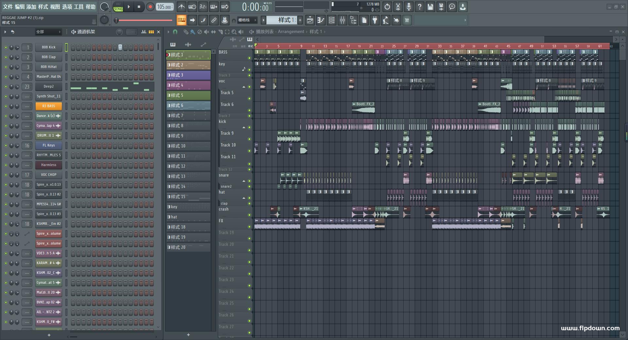
Task: Click bar 33 on playlist timeline
Action: point(440,46)
